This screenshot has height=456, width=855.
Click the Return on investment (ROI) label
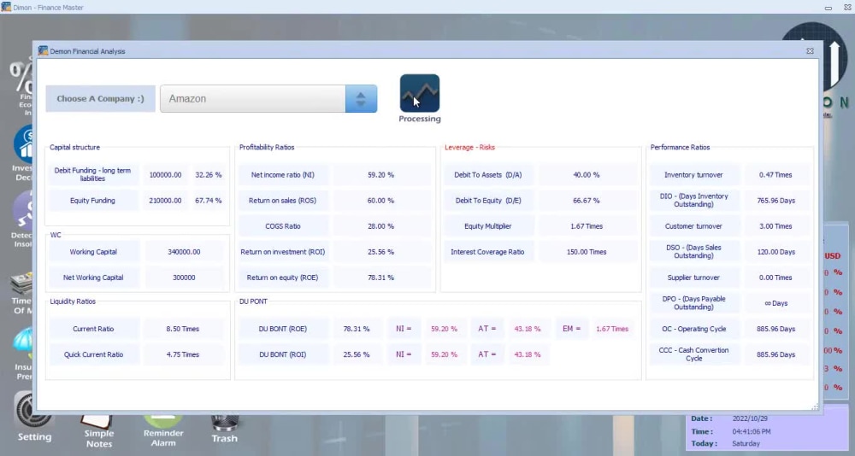(x=282, y=252)
